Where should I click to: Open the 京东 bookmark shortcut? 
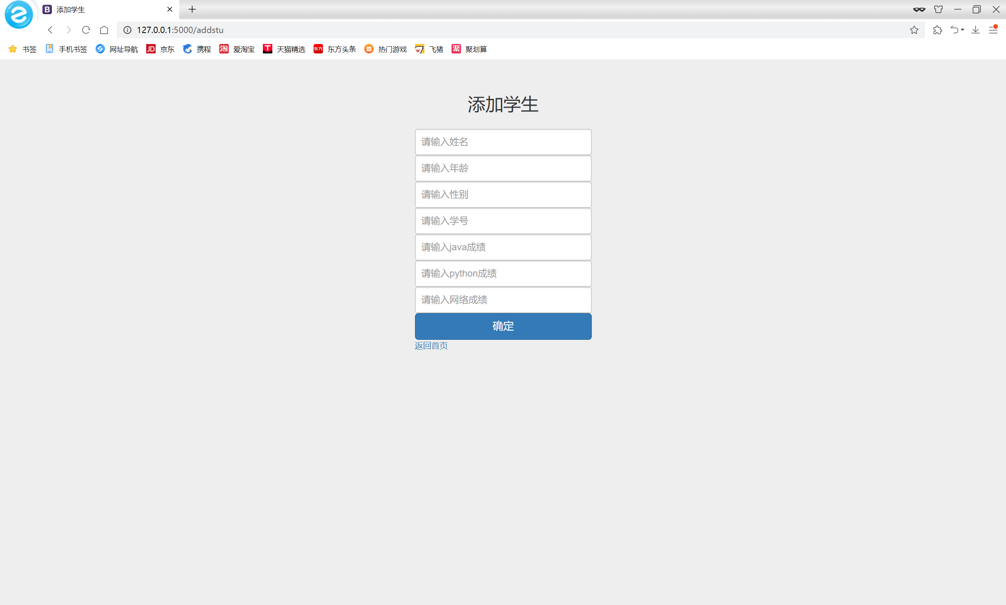coord(160,49)
